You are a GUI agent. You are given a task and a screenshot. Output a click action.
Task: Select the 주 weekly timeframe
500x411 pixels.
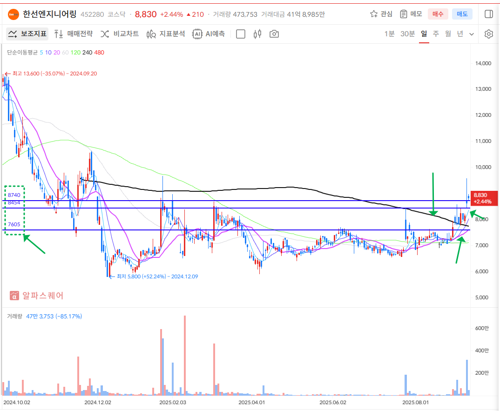click(x=436, y=34)
